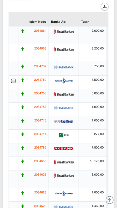Viewport: 117px width, 208px height.
Task: Click green arrow in row 2084863
Action: click(x=23, y=49)
